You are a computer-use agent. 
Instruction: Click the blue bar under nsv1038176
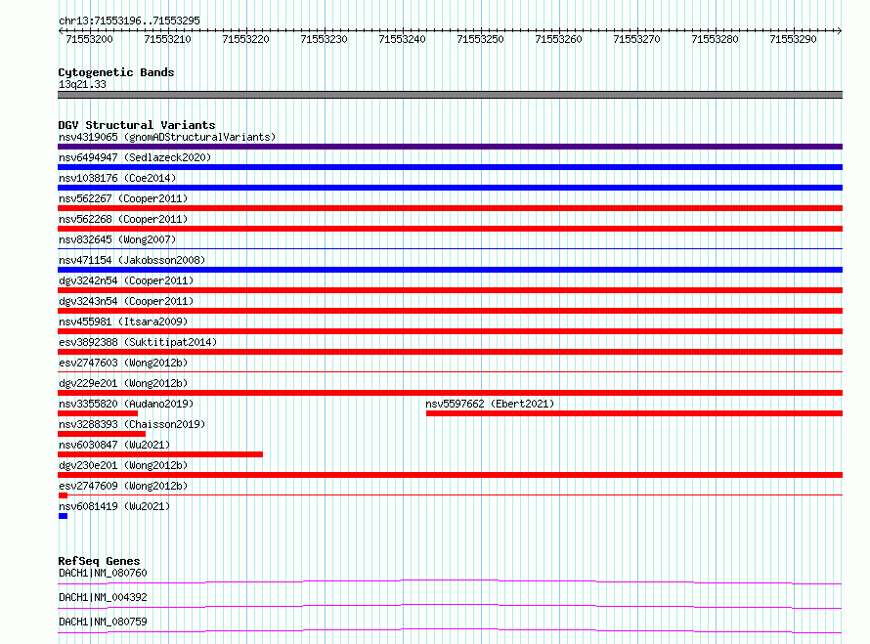(x=450, y=188)
